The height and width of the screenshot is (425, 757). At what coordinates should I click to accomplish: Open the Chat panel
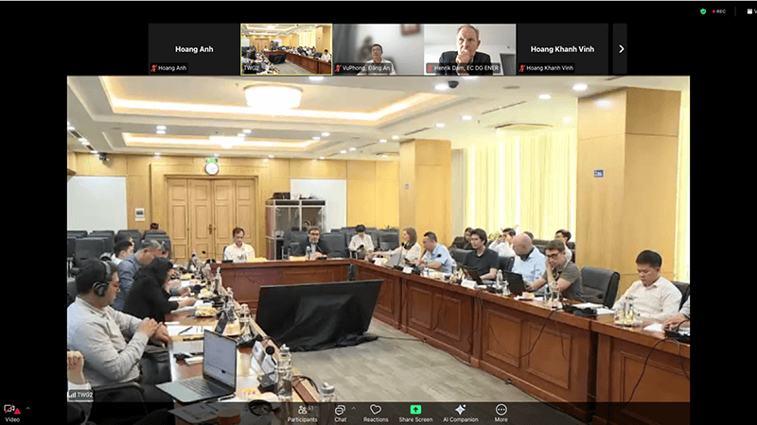click(x=340, y=412)
